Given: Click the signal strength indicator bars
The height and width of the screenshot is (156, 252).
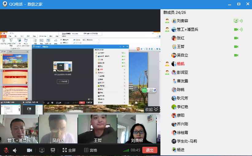Looking at the screenshot, I should pos(126,150).
